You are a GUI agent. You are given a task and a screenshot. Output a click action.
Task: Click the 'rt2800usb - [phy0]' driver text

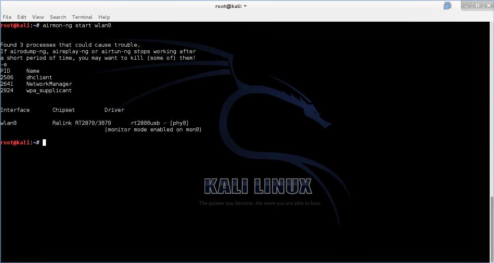tap(160, 123)
